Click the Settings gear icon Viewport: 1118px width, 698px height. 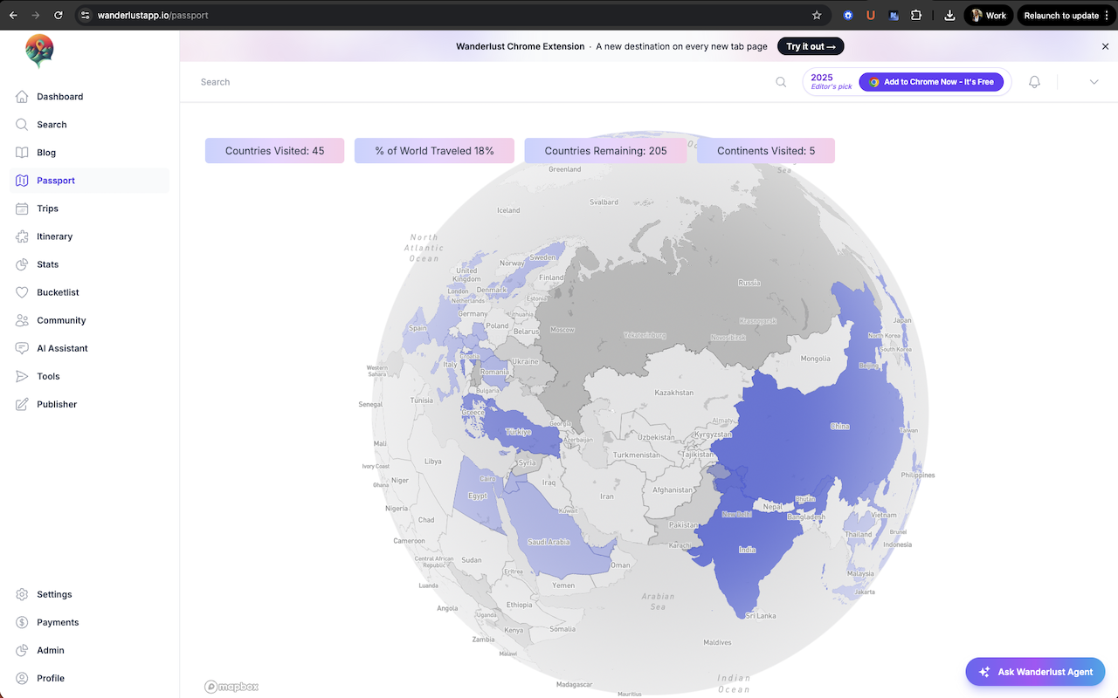pyautogui.click(x=23, y=594)
